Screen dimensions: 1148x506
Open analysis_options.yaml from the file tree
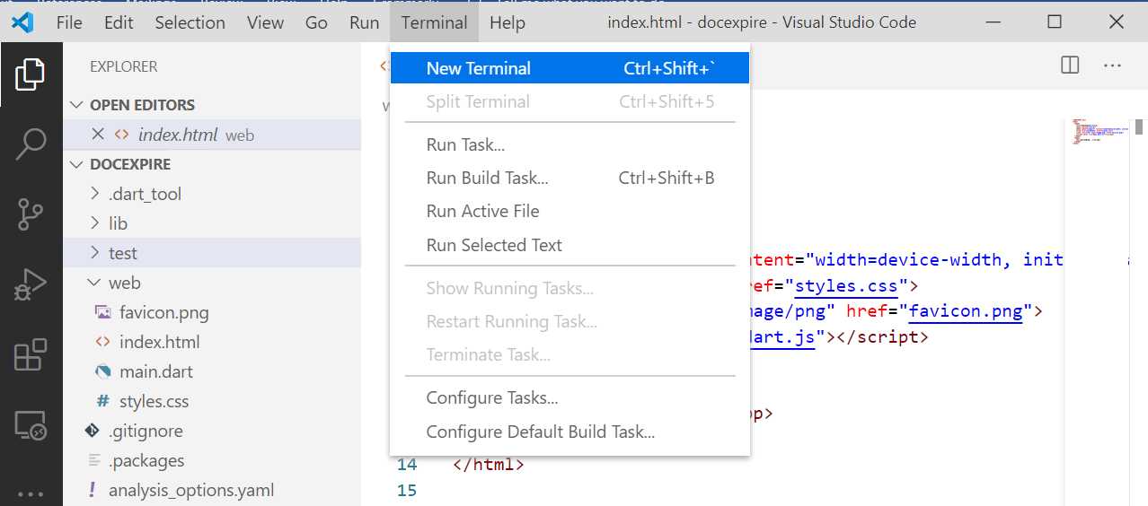point(191,490)
